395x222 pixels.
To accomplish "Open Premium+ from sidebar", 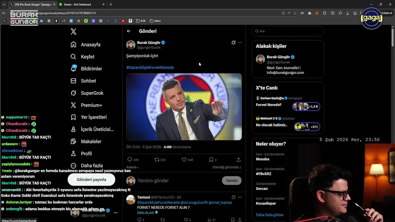I will pyautogui.click(x=86, y=105).
